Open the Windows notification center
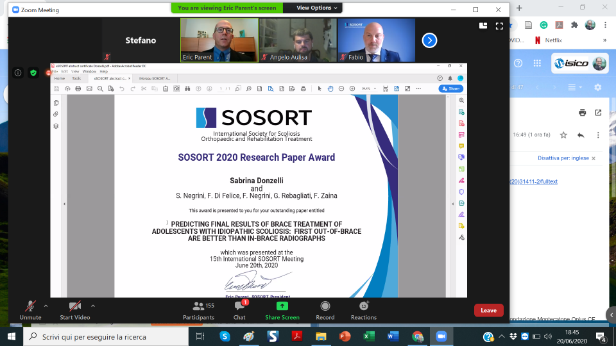The image size is (616, 346). click(601, 336)
